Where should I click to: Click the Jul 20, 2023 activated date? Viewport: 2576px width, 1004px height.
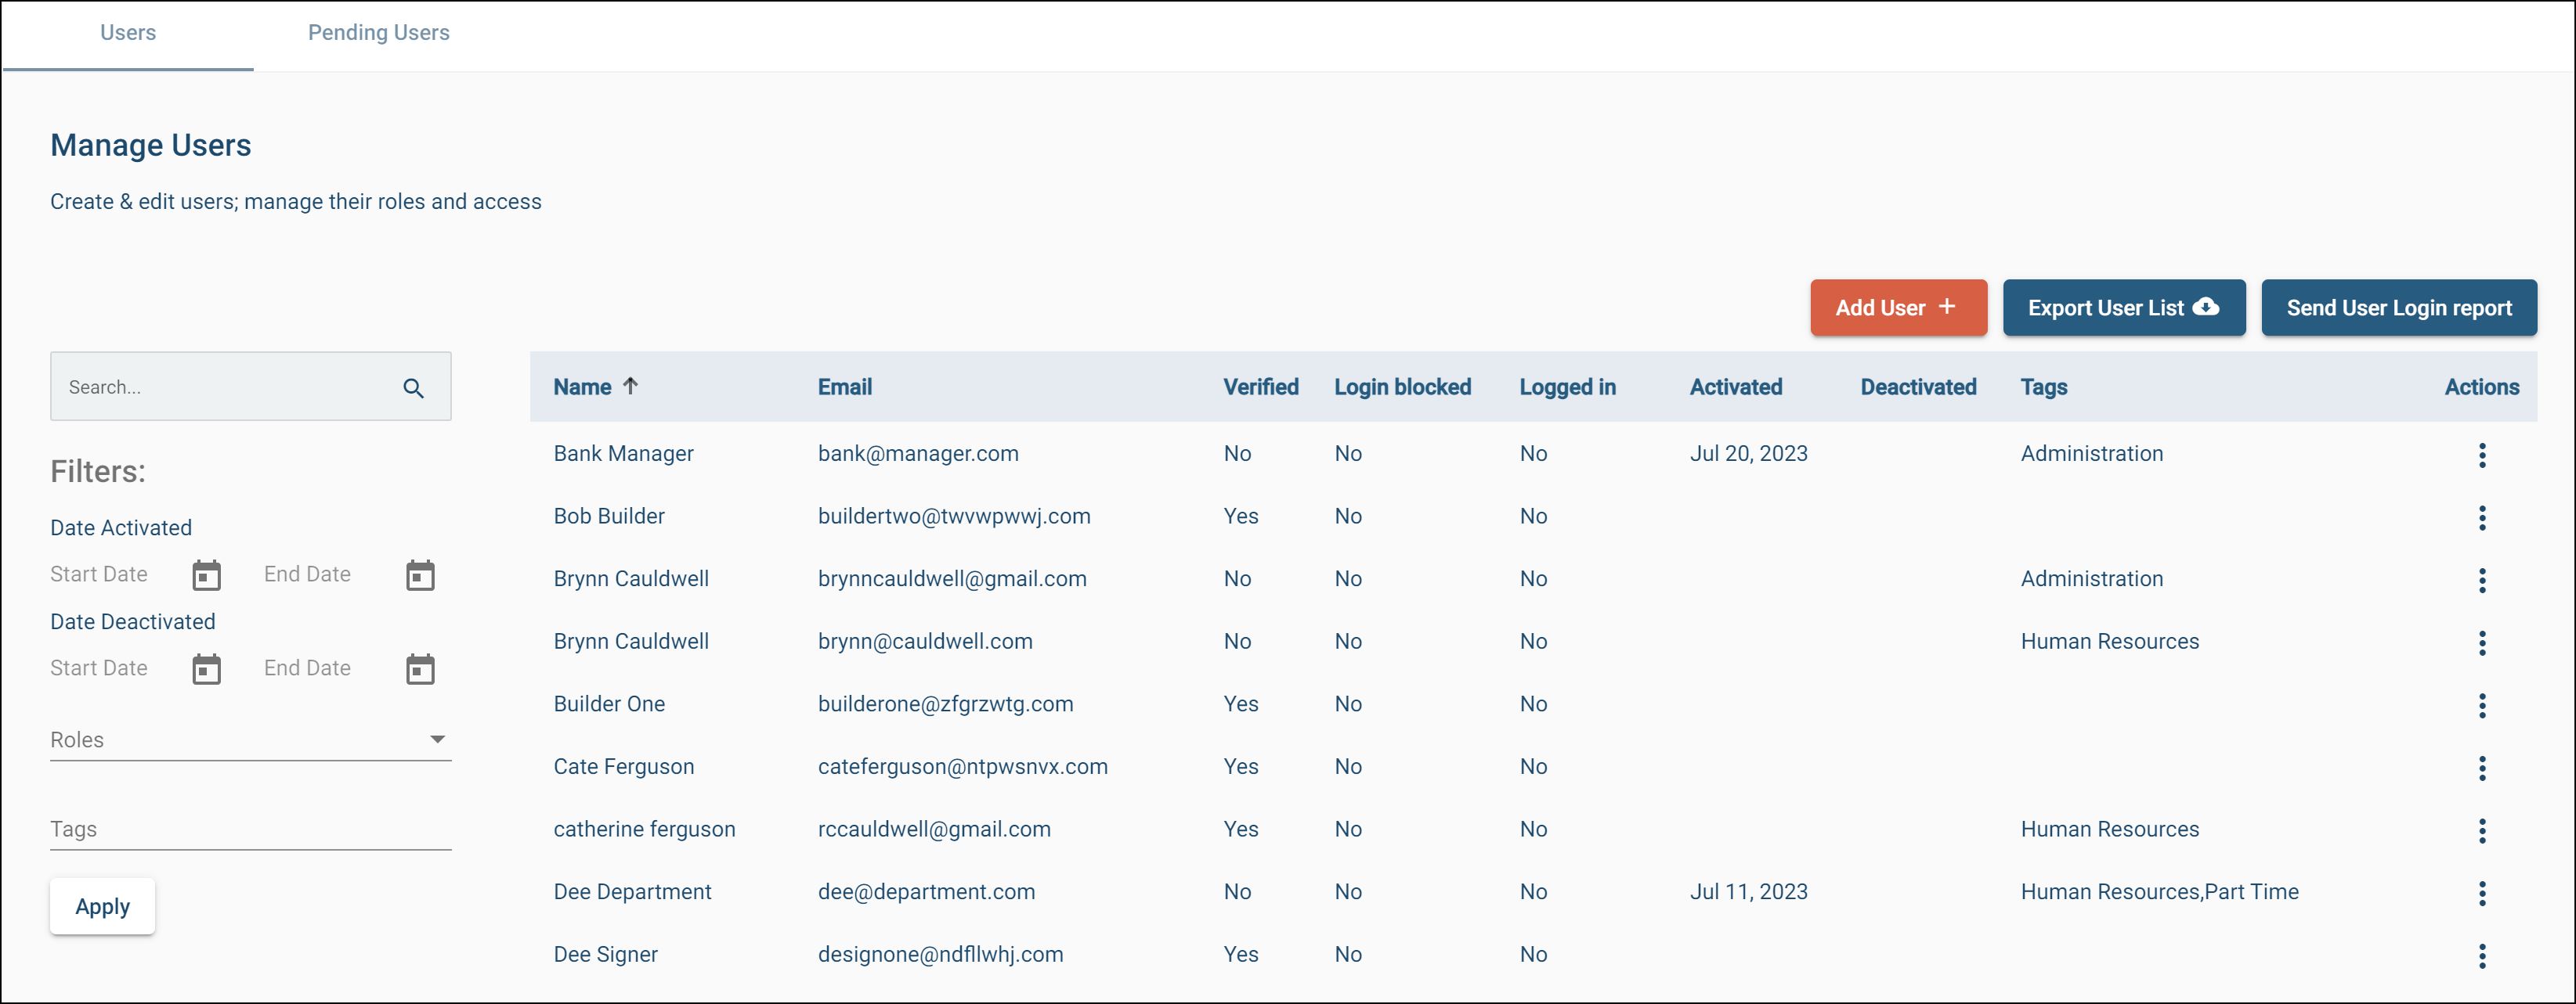(1748, 454)
